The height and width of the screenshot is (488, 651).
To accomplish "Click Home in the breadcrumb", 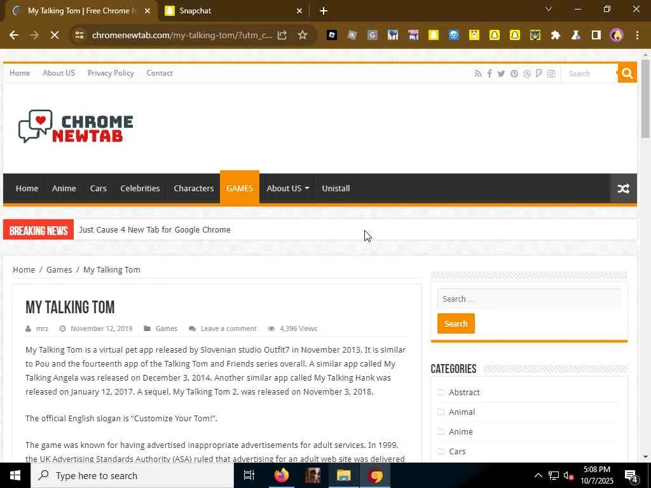I will point(24,269).
